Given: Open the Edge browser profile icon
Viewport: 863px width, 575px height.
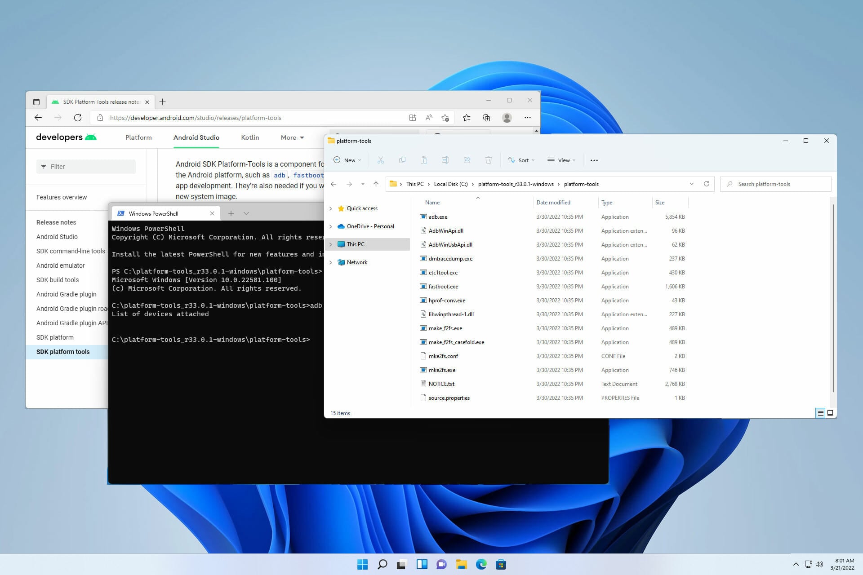Looking at the screenshot, I should point(507,117).
